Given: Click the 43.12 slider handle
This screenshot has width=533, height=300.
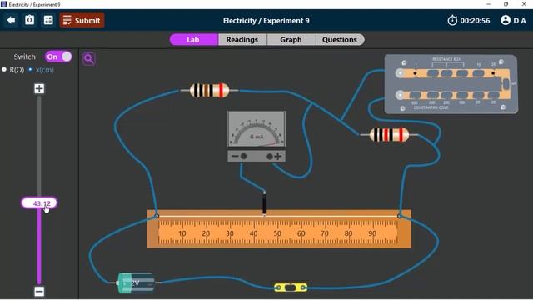Looking at the screenshot, I should click(39, 203).
